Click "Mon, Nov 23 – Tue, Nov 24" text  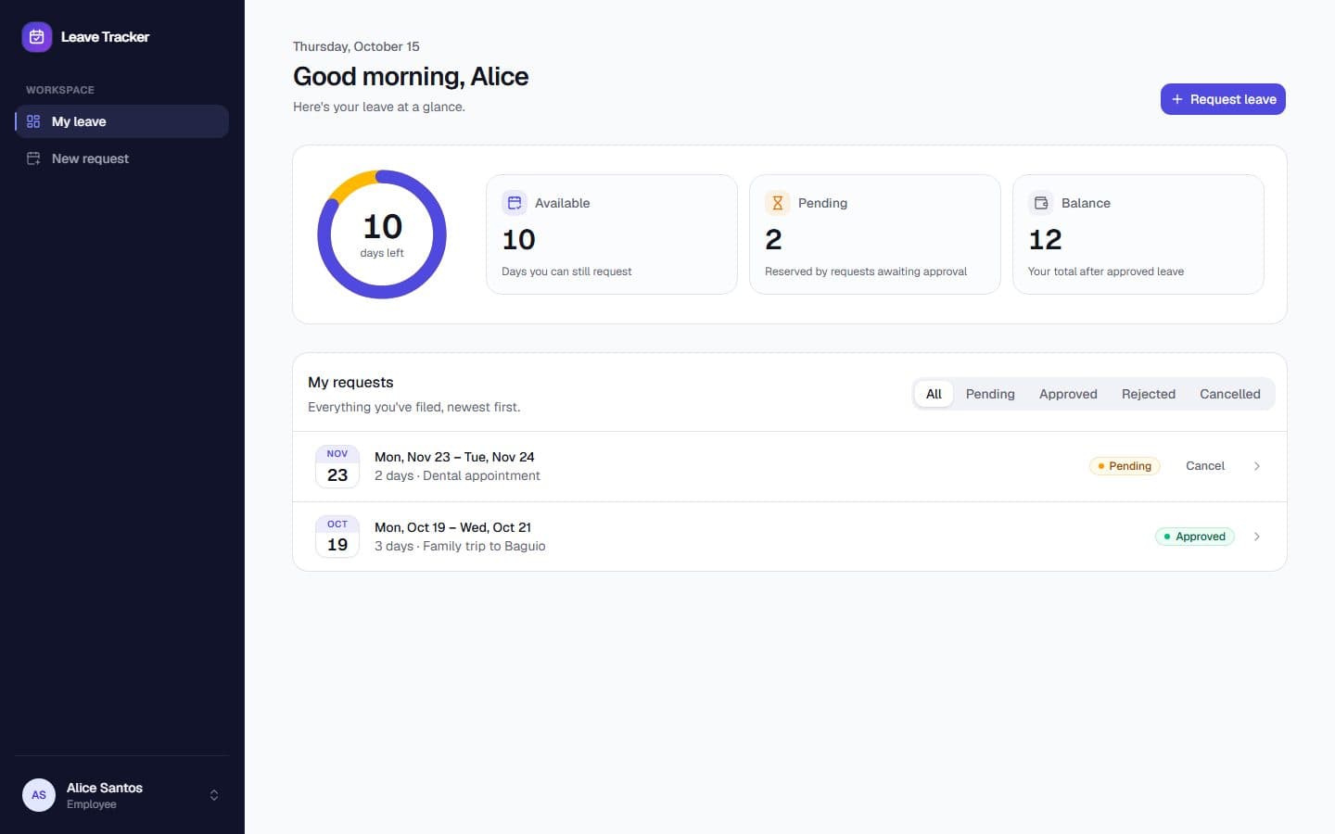pyautogui.click(x=454, y=457)
